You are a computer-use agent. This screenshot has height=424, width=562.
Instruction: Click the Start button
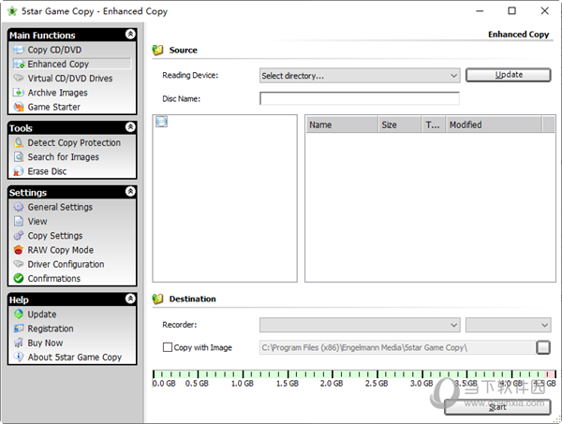pyautogui.click(x=497, y=407)
